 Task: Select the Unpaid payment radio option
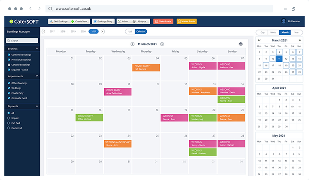(9, 118)
